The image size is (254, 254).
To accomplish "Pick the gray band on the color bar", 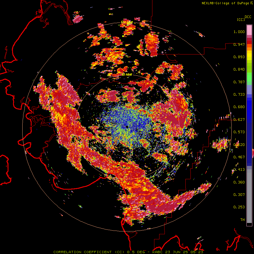I will 249,196.
